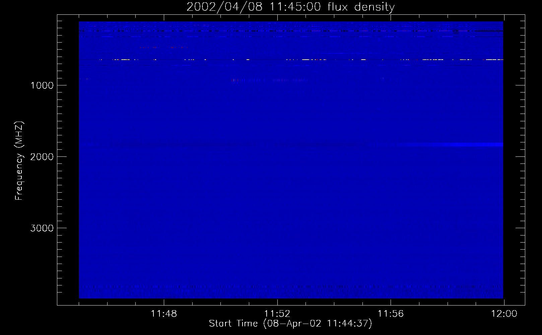Click the plot title "2002/04/08 11:45:00 flux density"
Screen dimensions: 542x335
pos(290,7)
